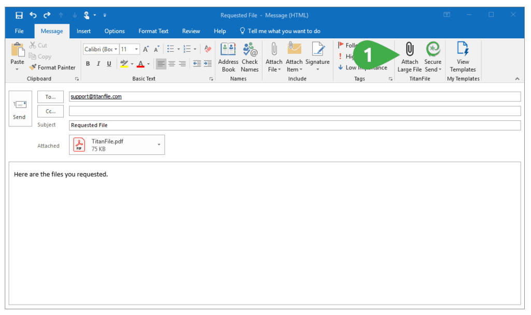Switch to the Insert ribbon tab
Viewport: 531px width, 315px height.
click(83, 31)
